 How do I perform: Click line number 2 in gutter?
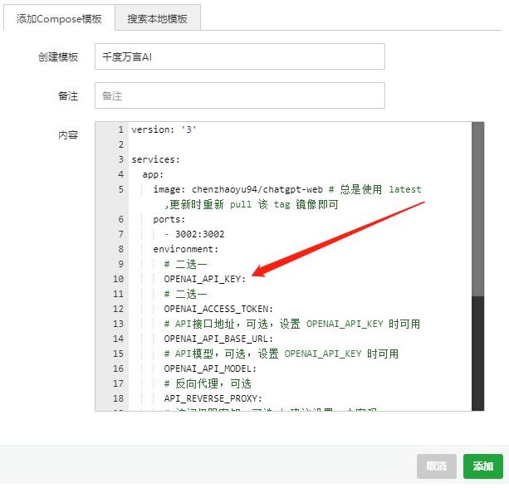point(120,144)
